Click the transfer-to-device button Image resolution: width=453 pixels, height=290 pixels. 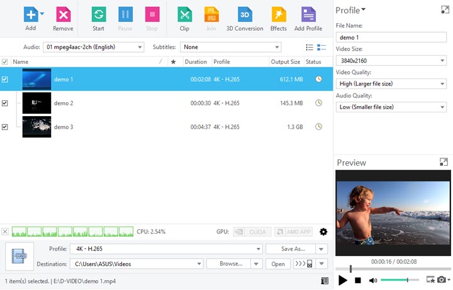coord(304,264)
